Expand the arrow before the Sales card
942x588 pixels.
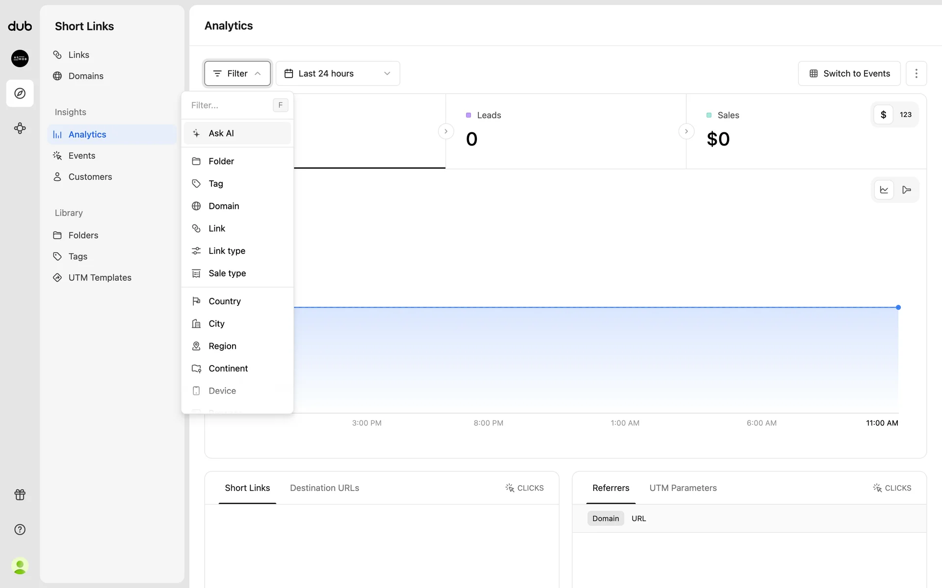[x=686, y=131]
